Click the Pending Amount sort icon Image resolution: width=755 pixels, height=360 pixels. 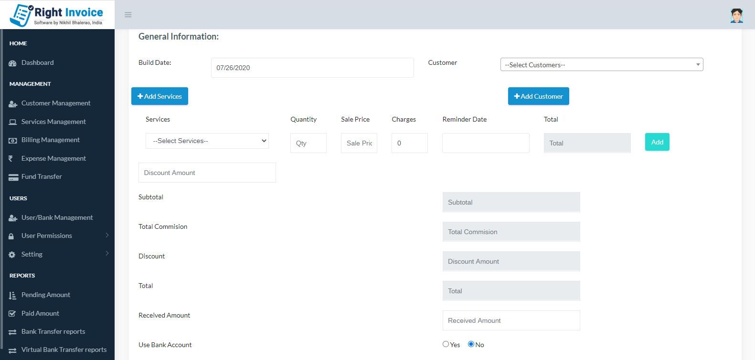tap(12, 295)
